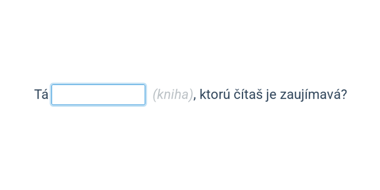Click the "ú" ending the word "ktorú"

coord(227,95)
